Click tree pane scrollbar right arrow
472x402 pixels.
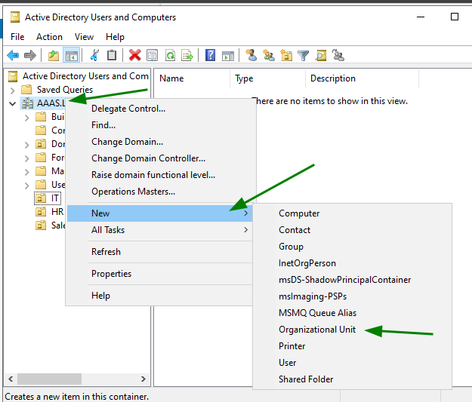143,379
